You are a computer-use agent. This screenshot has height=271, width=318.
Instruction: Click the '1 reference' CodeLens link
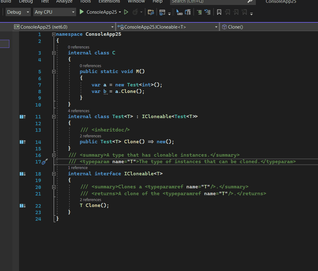point(78,168)
